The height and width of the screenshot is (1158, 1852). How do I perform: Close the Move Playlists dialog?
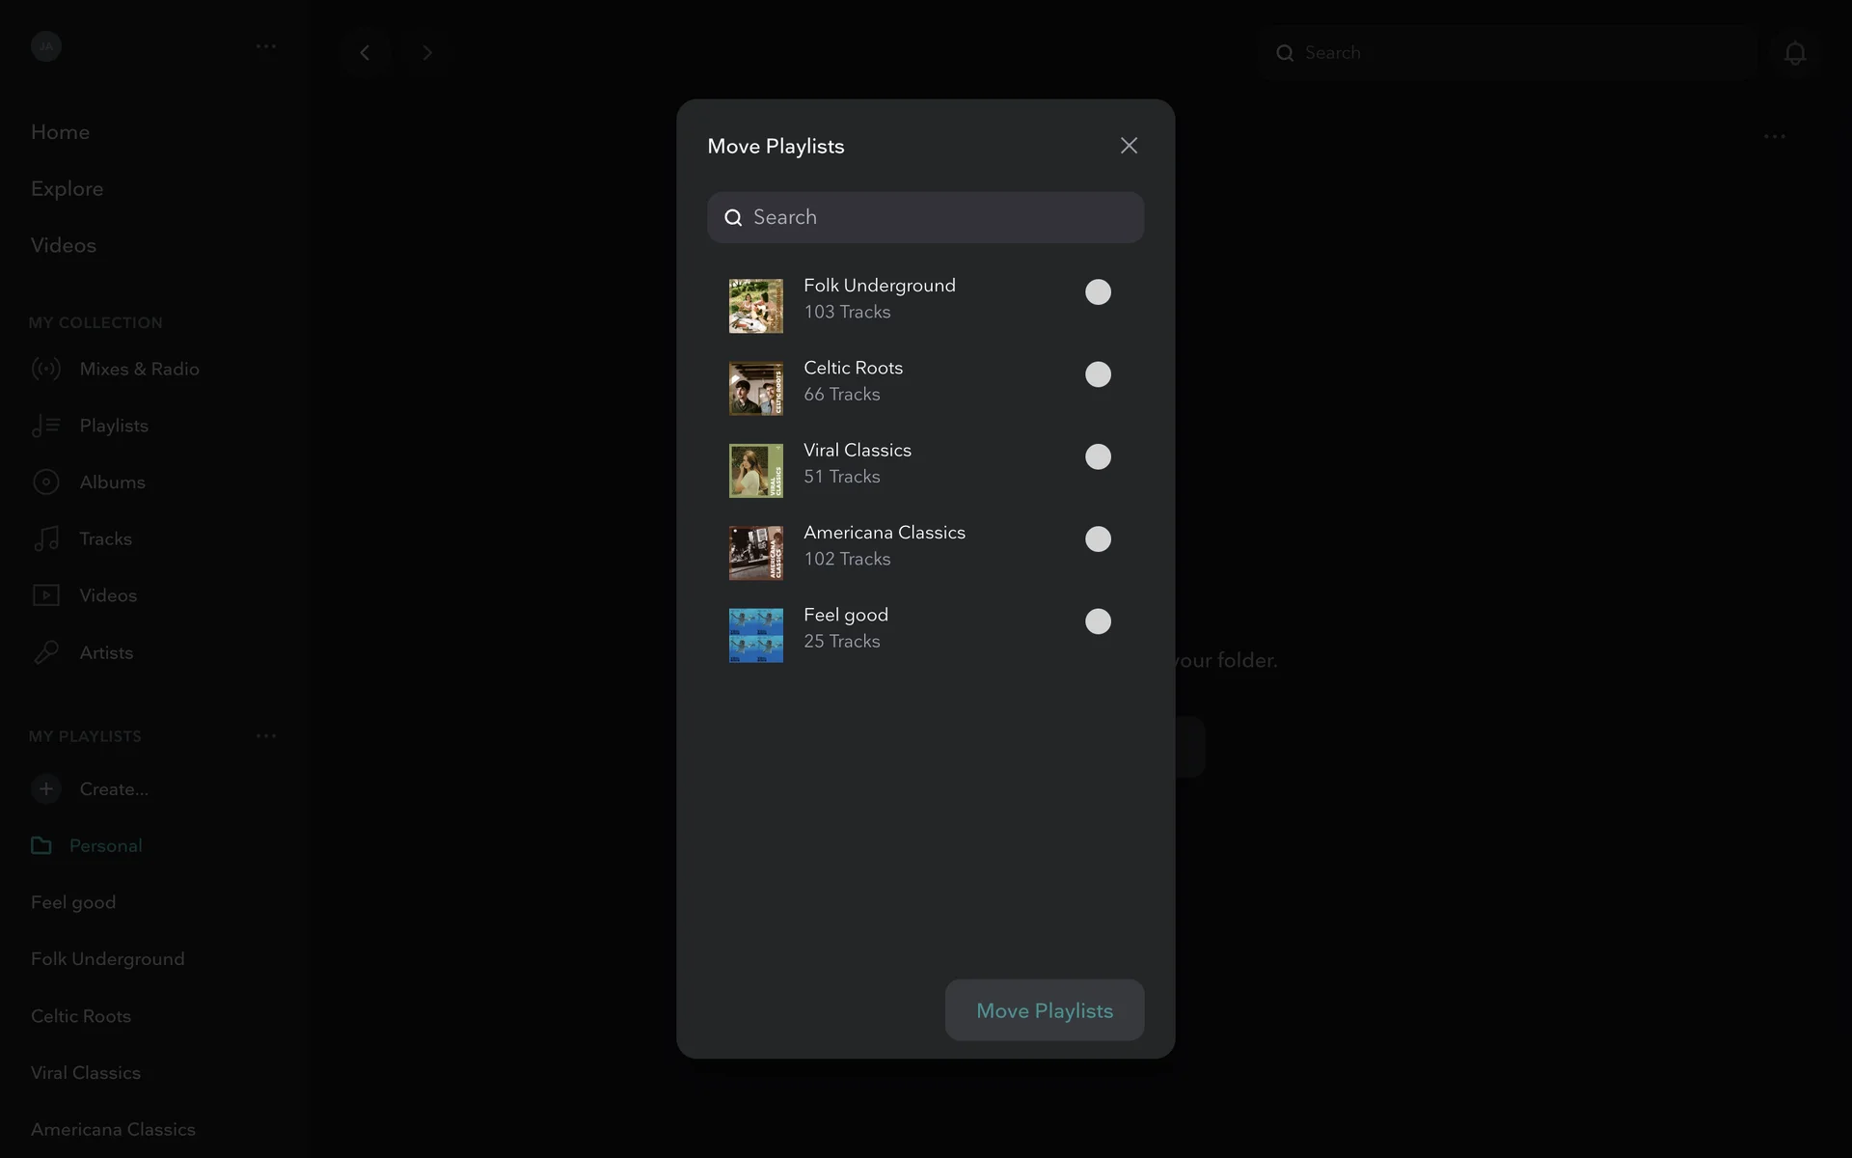pyautogui.click(x=1129, y=146)
